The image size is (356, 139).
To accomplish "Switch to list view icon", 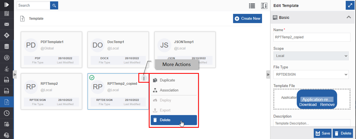I will [252, 6].
